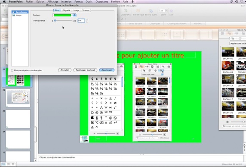Switch to the Dégradé tab
The image size is (246, 167).
66,10
